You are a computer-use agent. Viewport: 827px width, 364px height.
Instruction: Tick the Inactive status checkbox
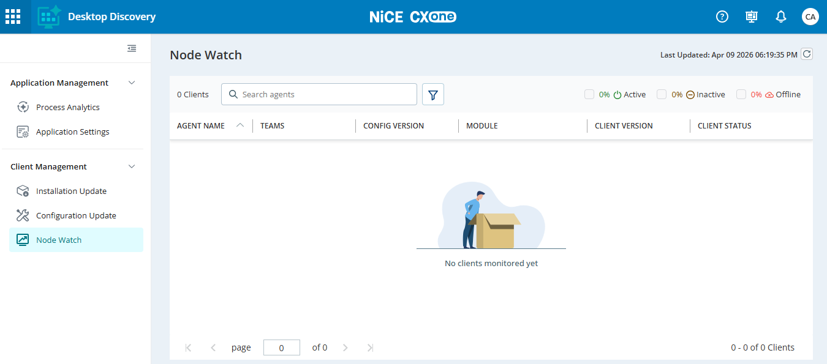[662, 94]
